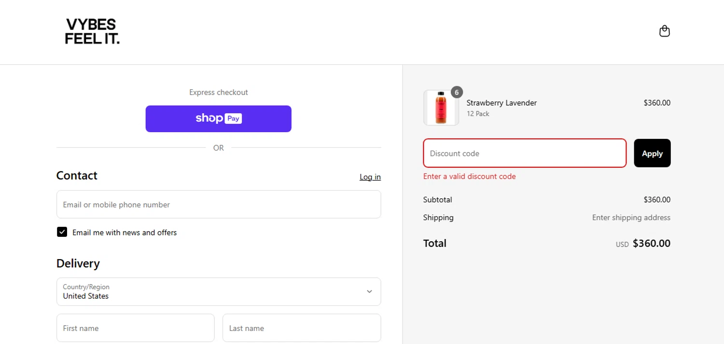Click the Shipping label
The height and width of the screenshot is (344, 724).
pos(438,218)
